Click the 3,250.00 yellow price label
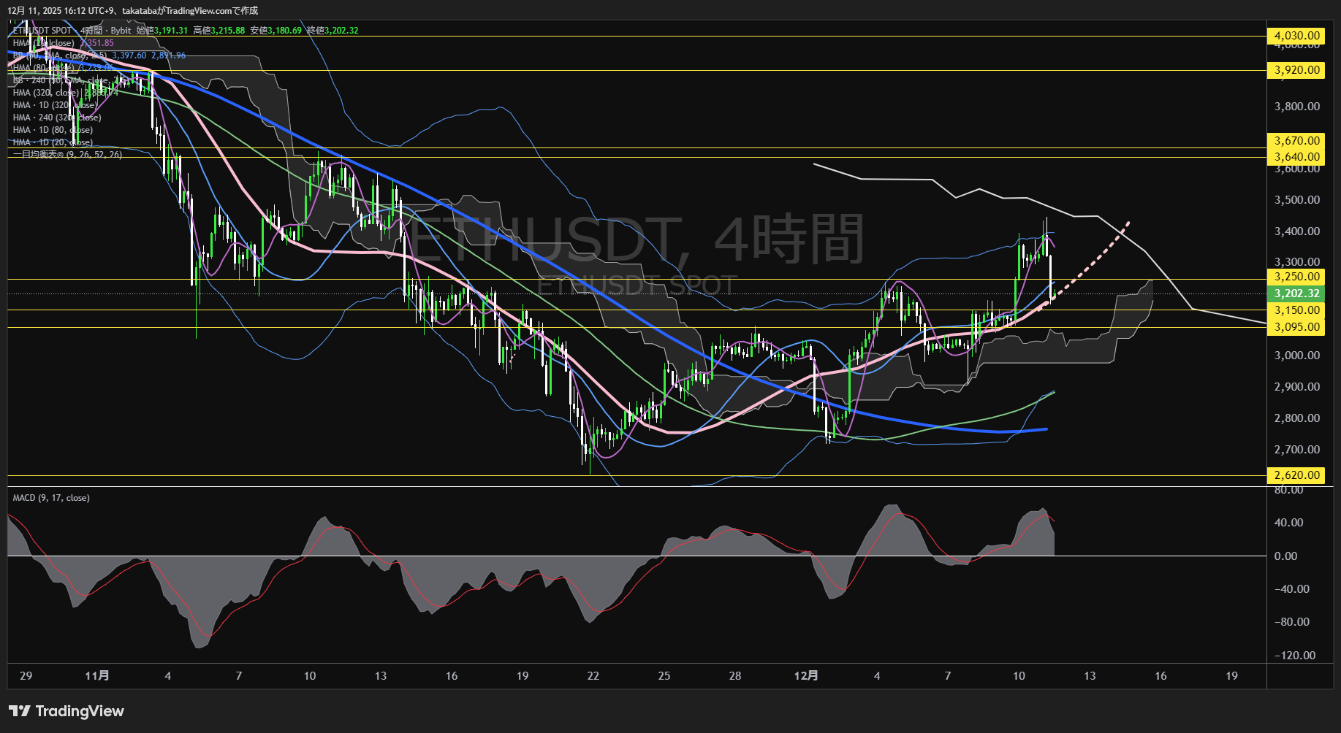The height and width of the screenshot is (733, 1341). point(1296,277)
